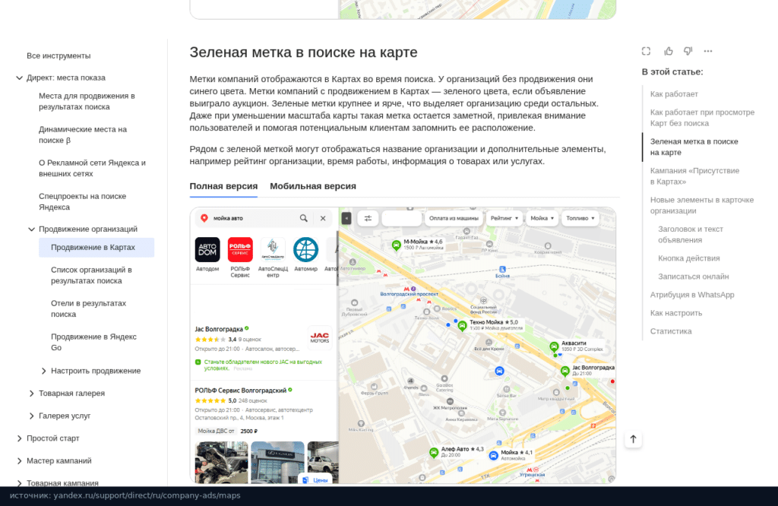Image resolution: width=778 pixels, height=506 pixels.
Task: Open the Lexus dealership photo thumbnail
Action: coord(277,463)
